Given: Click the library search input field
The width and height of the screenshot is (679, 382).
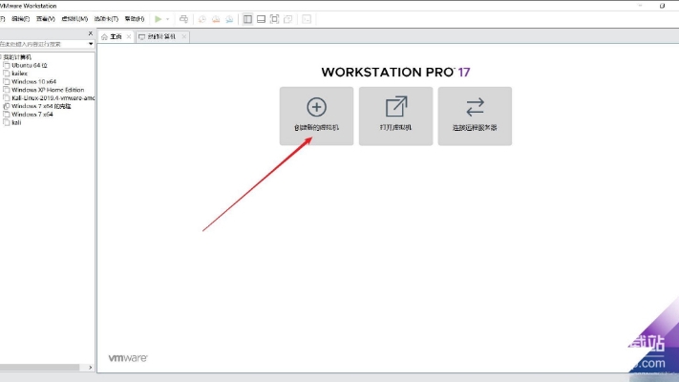Looking at the screenshot, I should click(x=43, y=44).
